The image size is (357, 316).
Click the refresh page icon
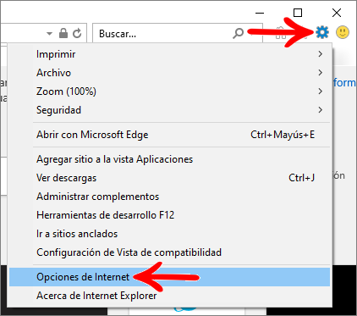[77, 33]
